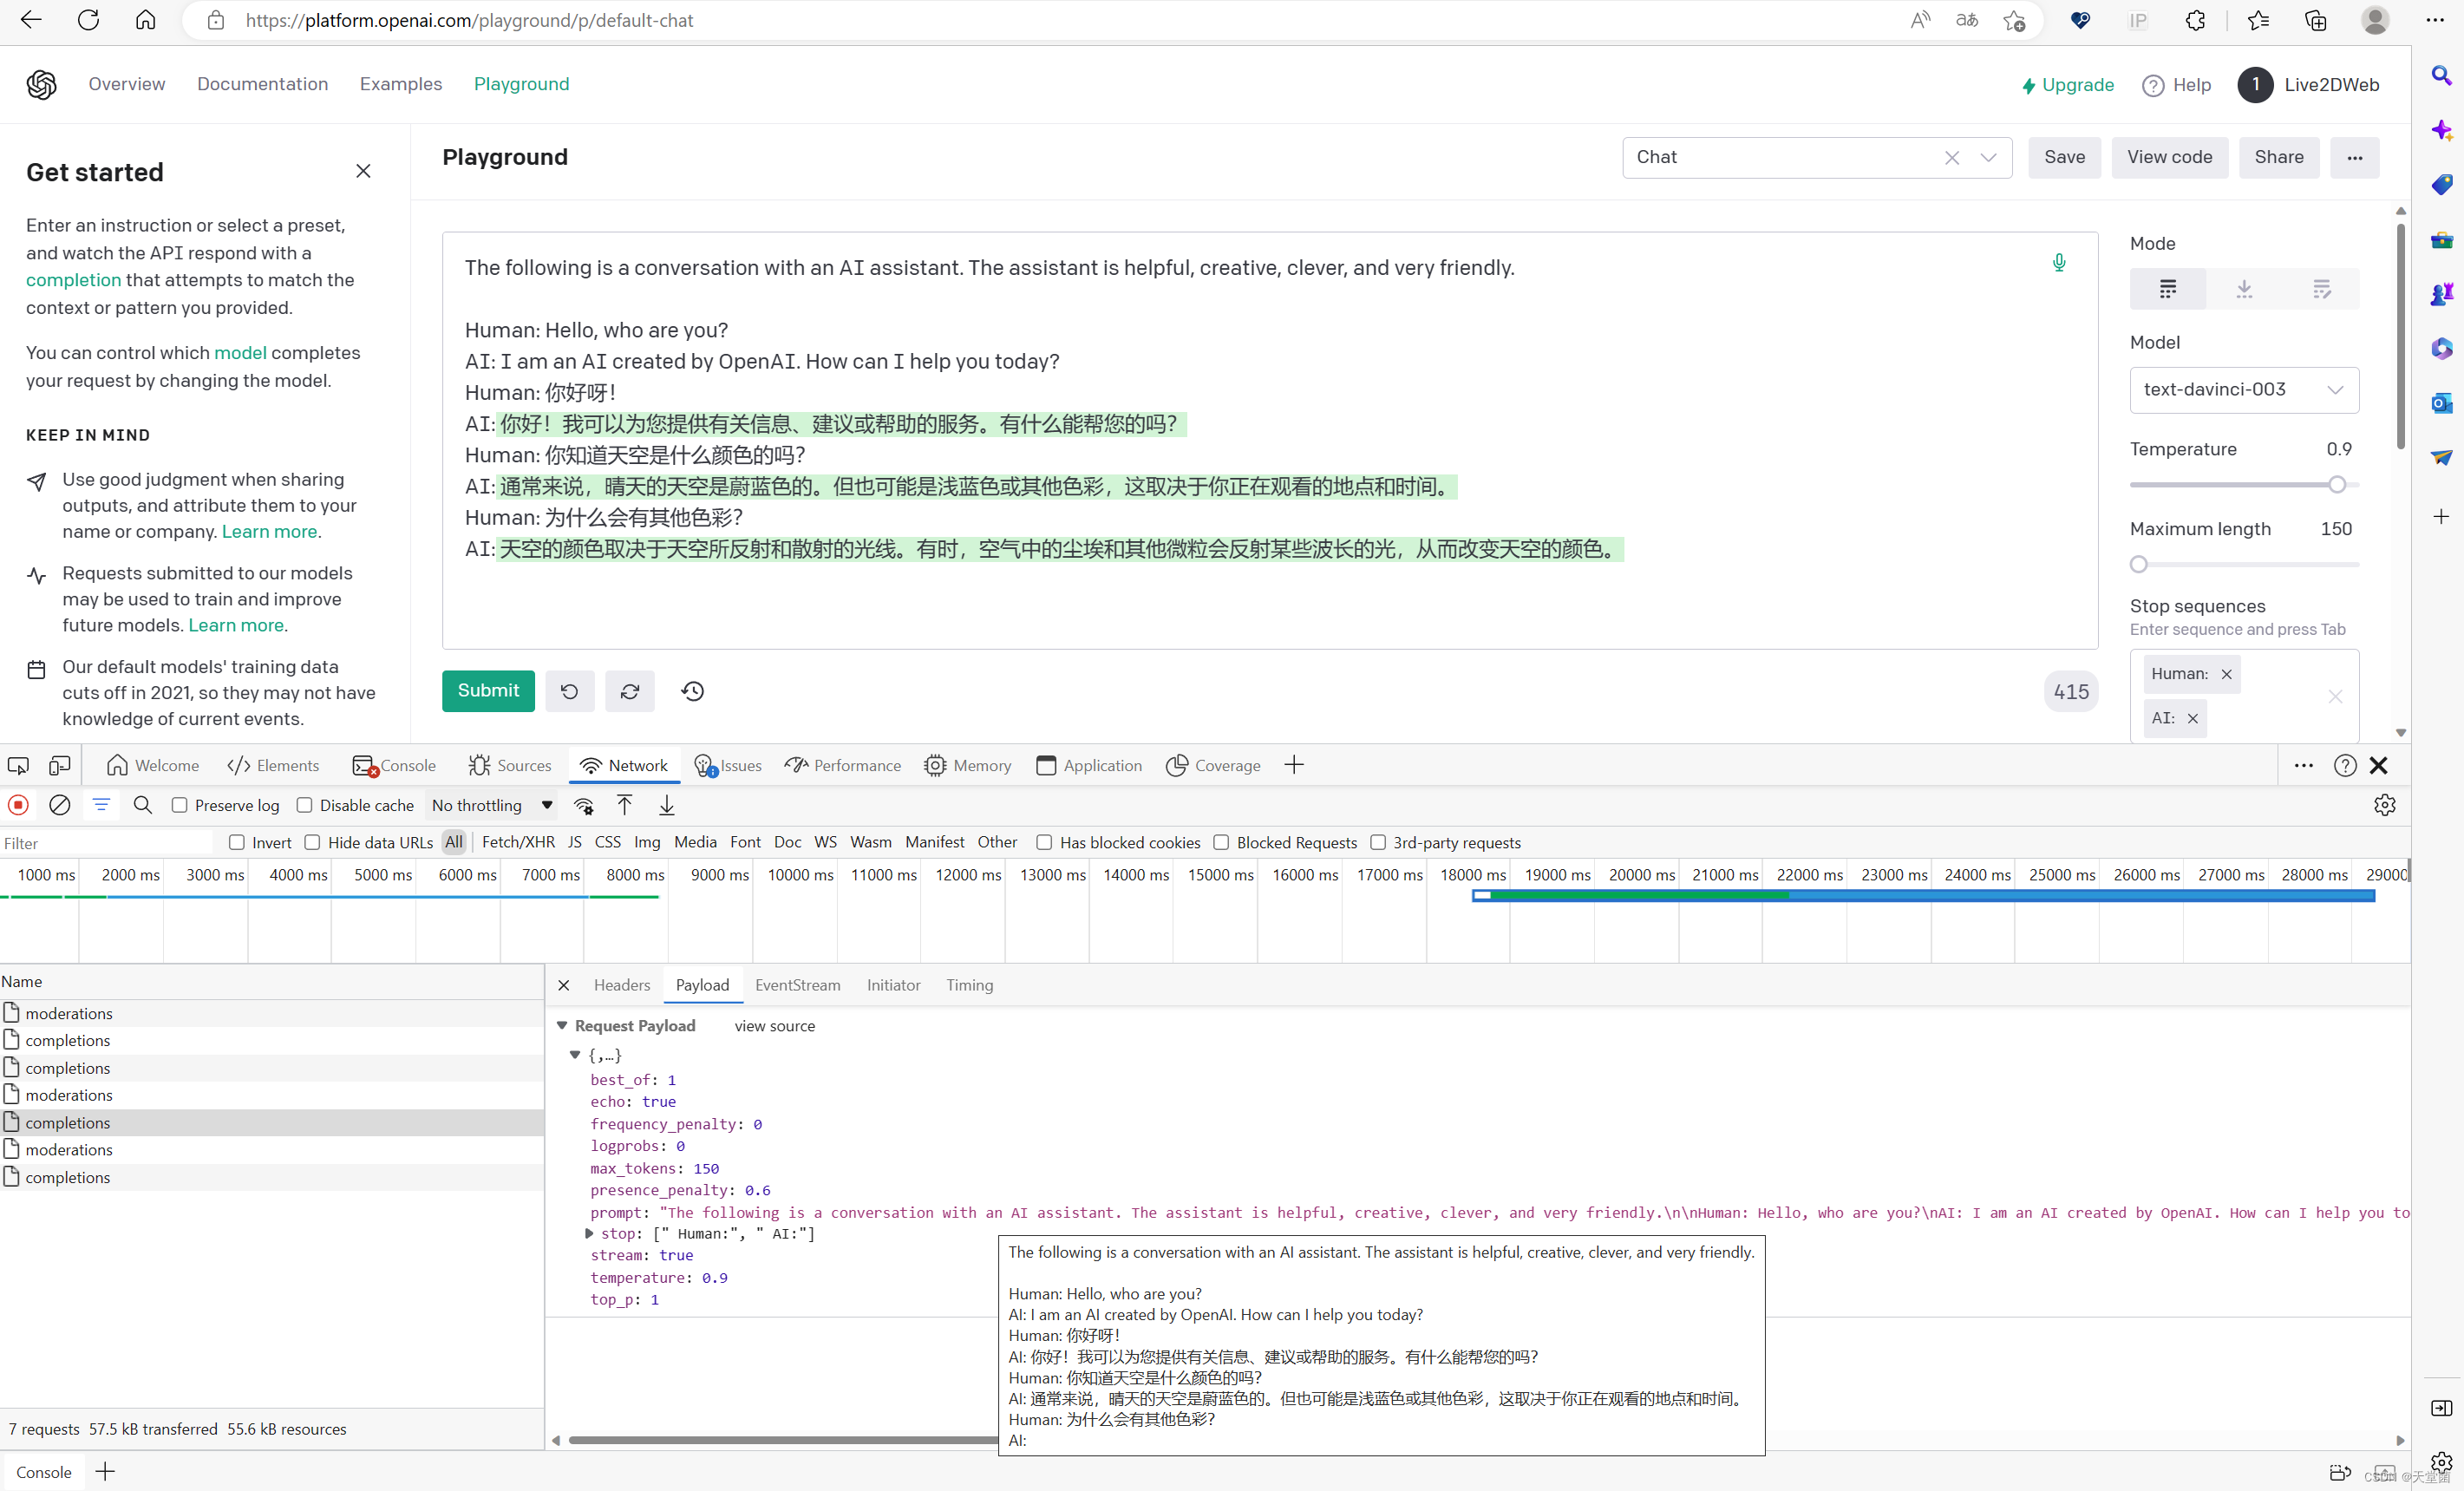
Task: Click the OpenAI logo icon
Action: [x=41, y=85]
